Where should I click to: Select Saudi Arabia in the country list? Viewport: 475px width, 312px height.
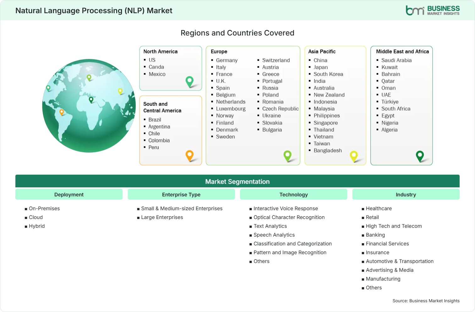(x=396, y=60)
